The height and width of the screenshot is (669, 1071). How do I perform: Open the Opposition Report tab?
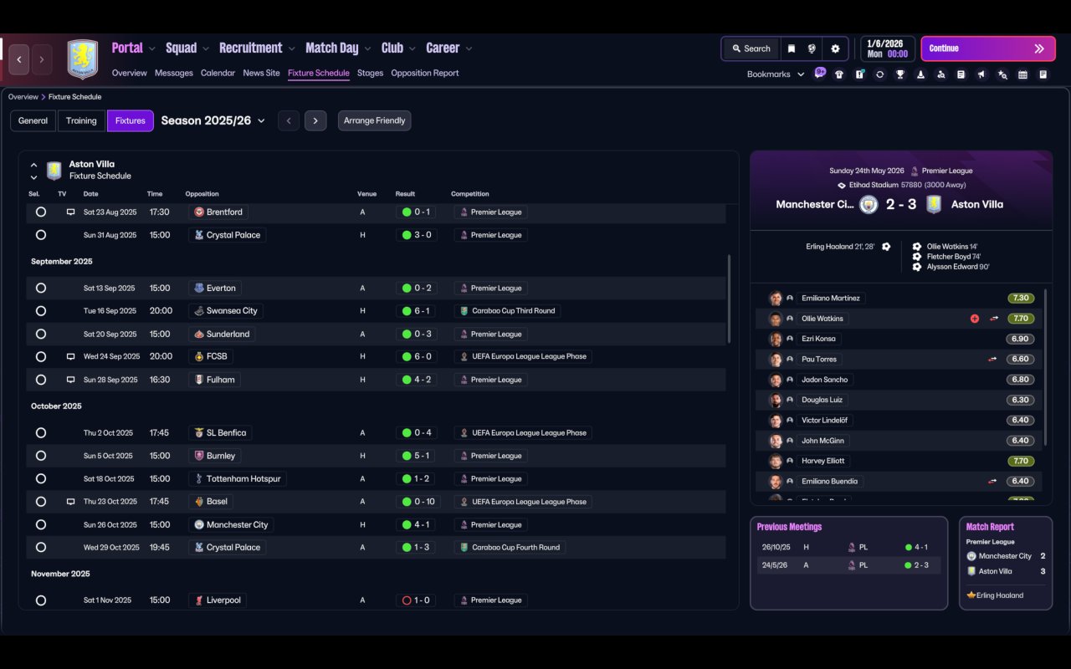425,73
